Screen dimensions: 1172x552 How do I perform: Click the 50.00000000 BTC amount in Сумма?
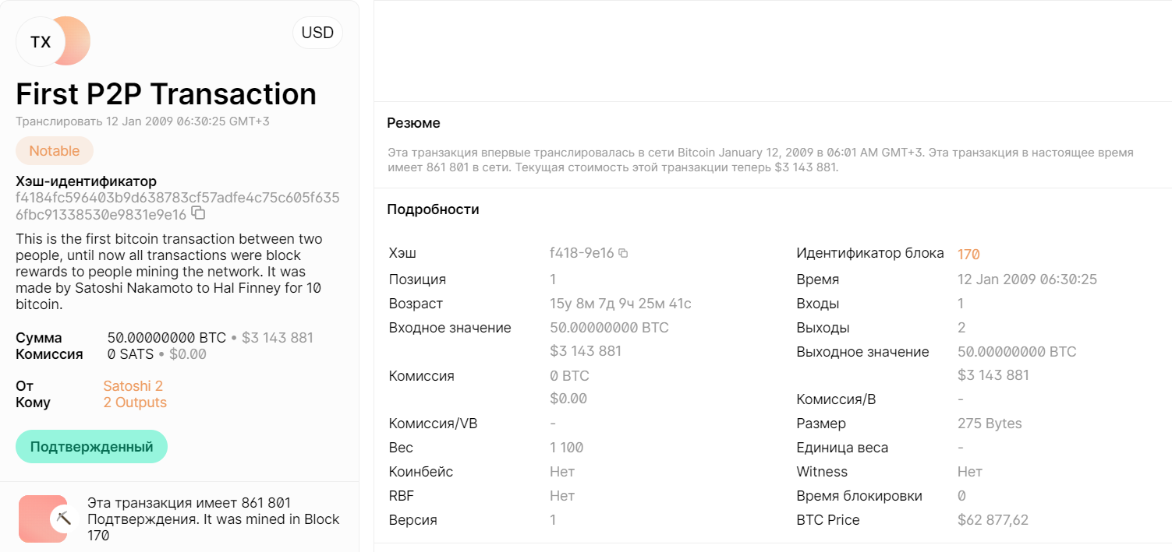coord(167,338)
